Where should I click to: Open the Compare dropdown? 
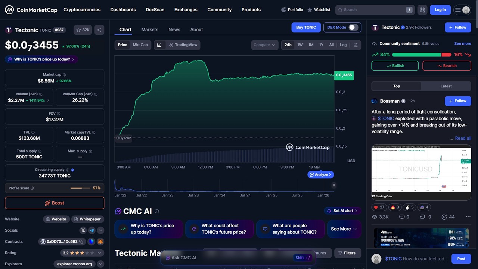pos(265,45)
